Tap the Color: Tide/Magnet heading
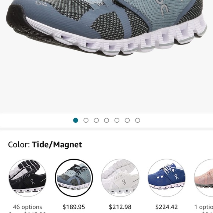This screenshot has width=213, height=213. (45, 145)
